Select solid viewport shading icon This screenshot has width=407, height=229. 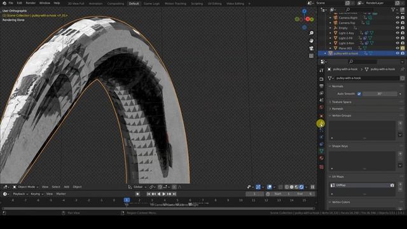click(x=291, y=187)
